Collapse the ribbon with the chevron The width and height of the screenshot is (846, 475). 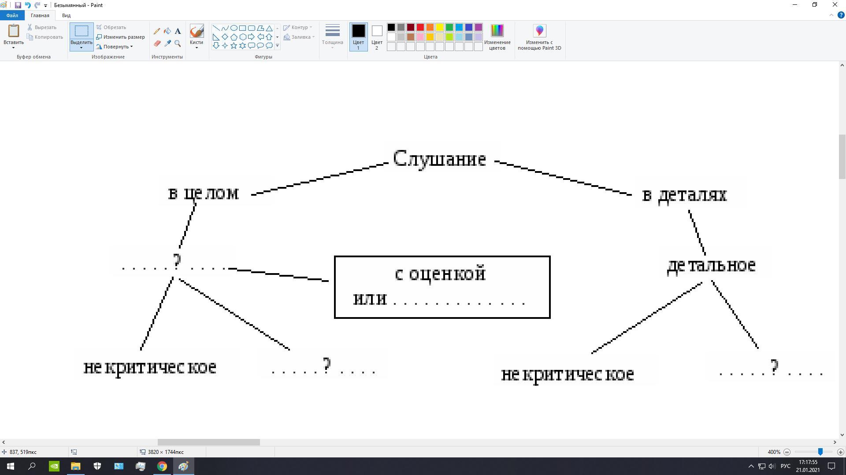click(x=831, y=15)
